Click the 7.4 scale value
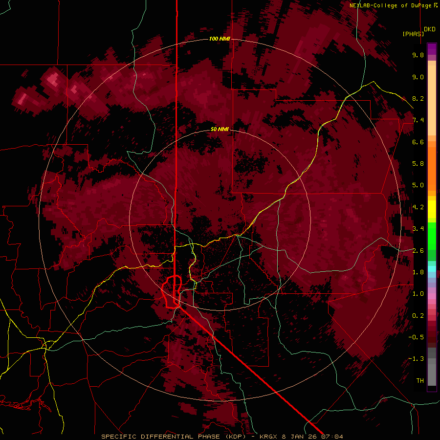Screen dimensions: 440x440 pyautogui.click(x=418, y=120)
